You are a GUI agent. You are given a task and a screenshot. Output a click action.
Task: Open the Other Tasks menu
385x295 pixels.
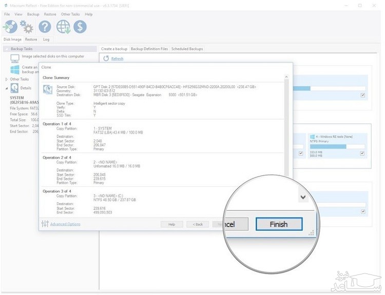tap(70, 14)
